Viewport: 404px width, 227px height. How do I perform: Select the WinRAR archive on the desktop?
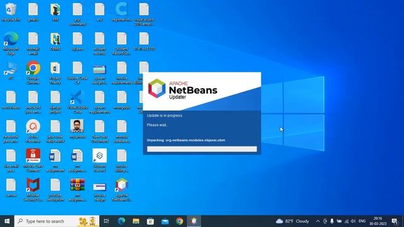point(77,189)
